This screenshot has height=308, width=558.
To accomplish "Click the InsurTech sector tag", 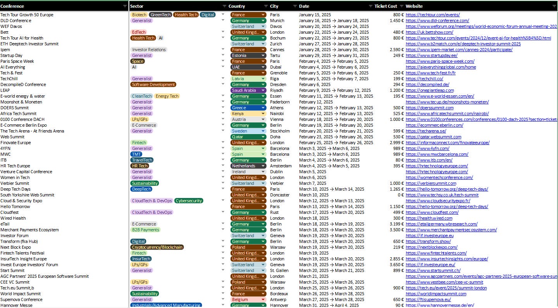I will pyautogui.click(x=141, y=259).
